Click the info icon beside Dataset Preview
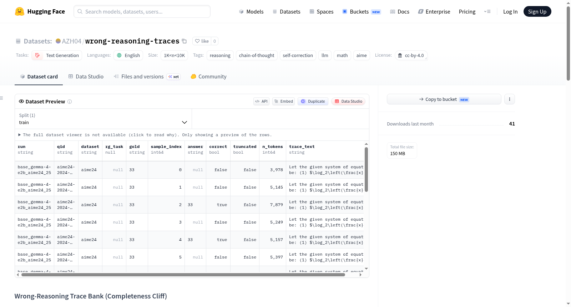This screenshot has width=571, height=307. (x=70, y=102)
